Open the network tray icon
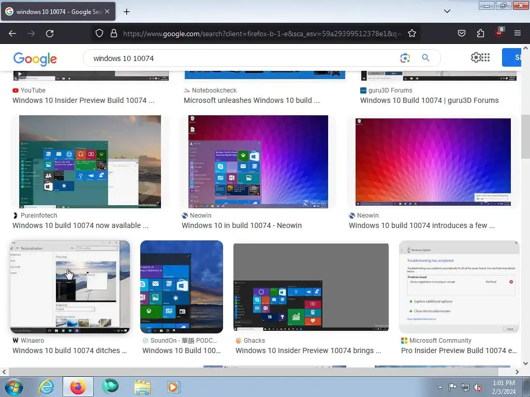This screenshot has height=397, width=530. (x=465, y=387)
